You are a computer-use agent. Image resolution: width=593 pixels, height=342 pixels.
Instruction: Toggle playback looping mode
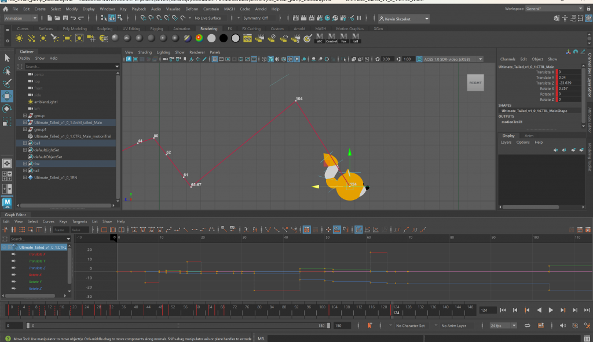tap(527, 326)
